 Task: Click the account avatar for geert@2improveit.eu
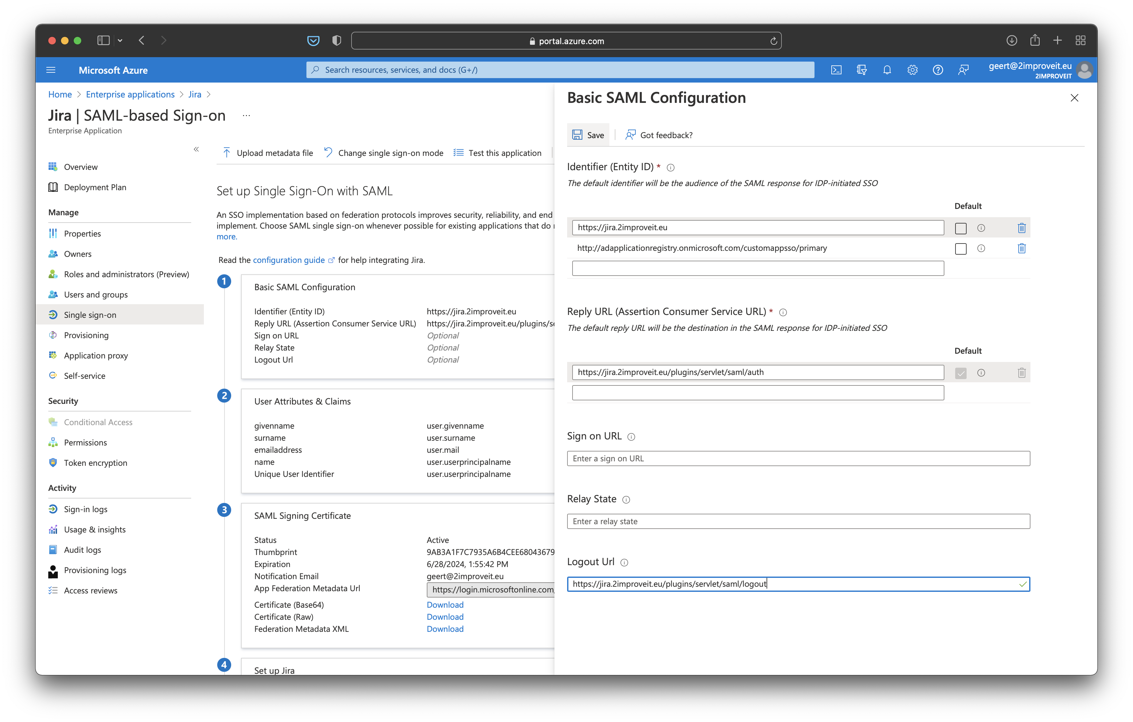click(1084, 70)
